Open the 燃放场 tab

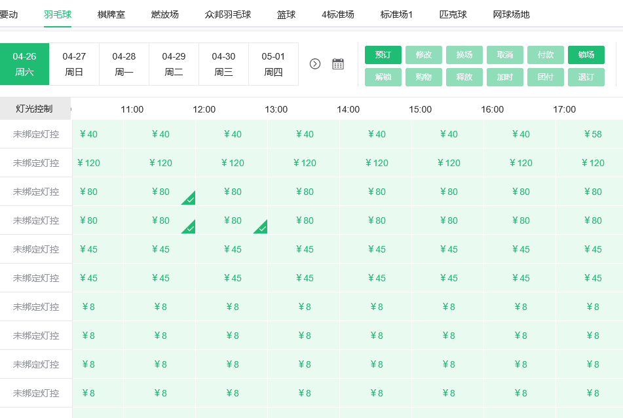(x=165, y=14)
